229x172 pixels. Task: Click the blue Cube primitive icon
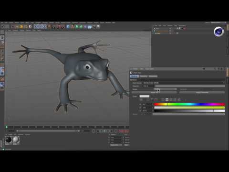tap(68, 27)
